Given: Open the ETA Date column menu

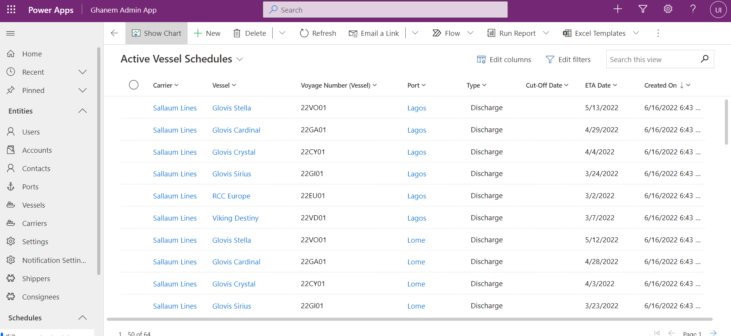Looking at the screenshot, I should (601, 85).
